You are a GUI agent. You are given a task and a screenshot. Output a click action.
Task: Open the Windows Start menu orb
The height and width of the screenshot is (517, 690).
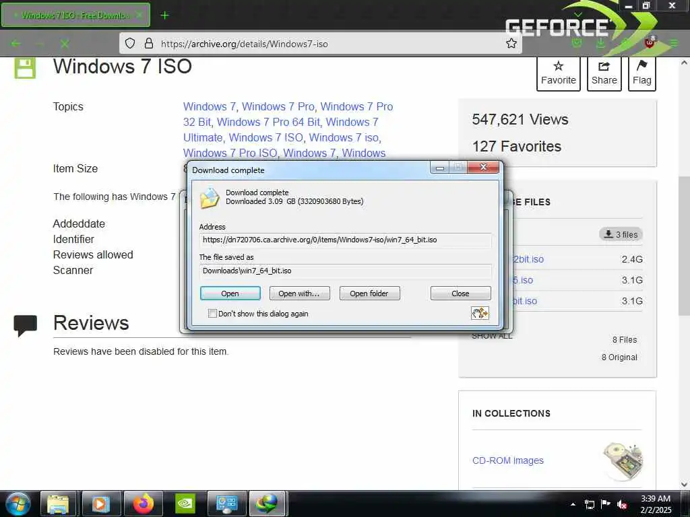(x=18, y=504)
